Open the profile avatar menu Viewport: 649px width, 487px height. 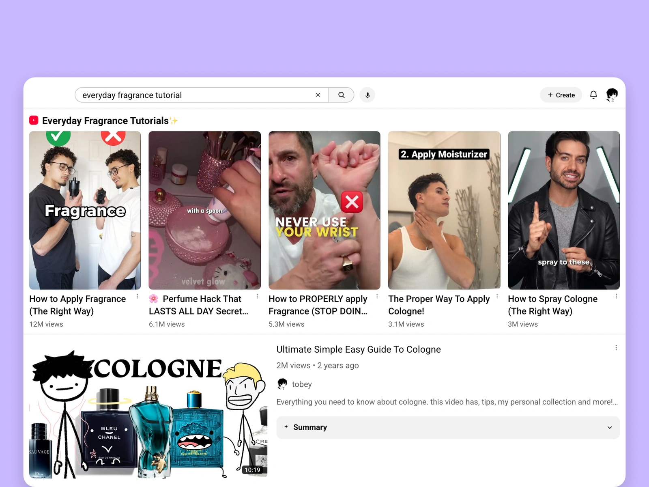coord(612,95)
